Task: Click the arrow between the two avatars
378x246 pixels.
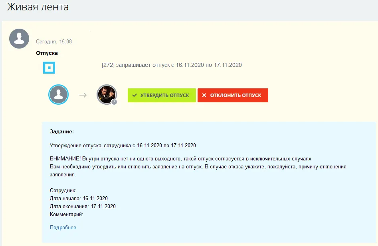Action: tap(83, 95)
